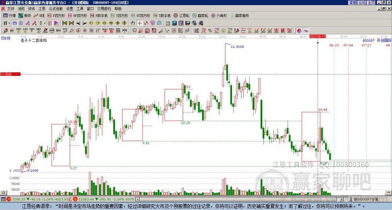Open the 工具 menu

[x=80, y=9]
